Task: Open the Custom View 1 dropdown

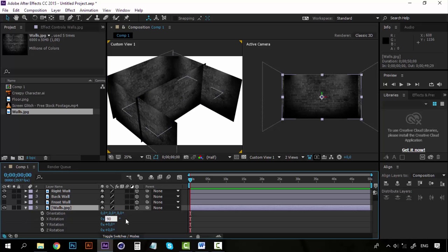Action: pyautogui.click(x=265, y=157)
